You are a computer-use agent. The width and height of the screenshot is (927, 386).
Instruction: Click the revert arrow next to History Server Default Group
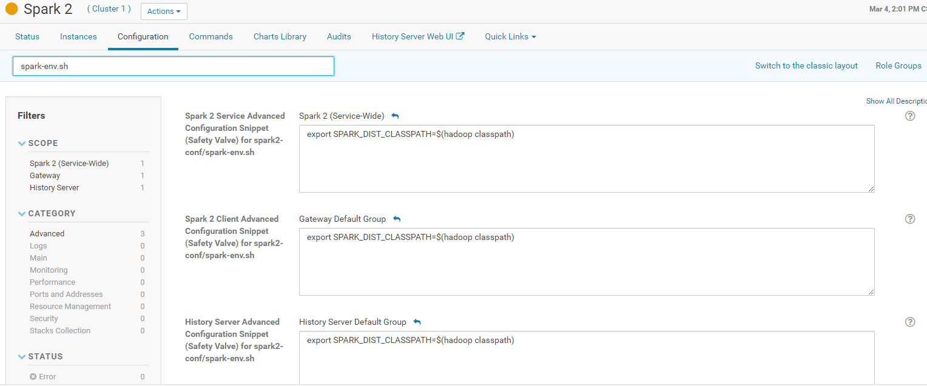pyautogui.click(x=417, y=322)
